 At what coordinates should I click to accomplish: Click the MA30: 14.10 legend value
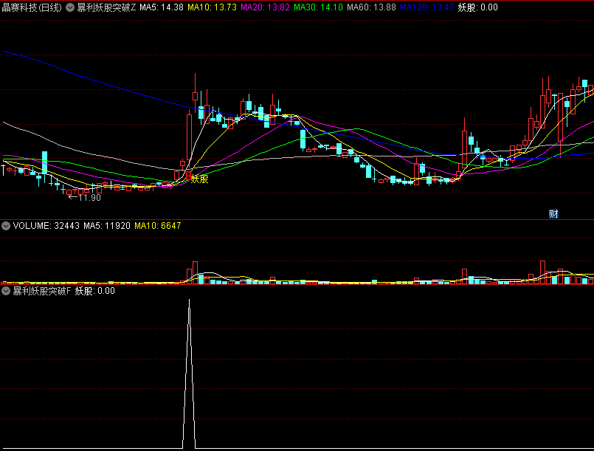click(318, 7)
